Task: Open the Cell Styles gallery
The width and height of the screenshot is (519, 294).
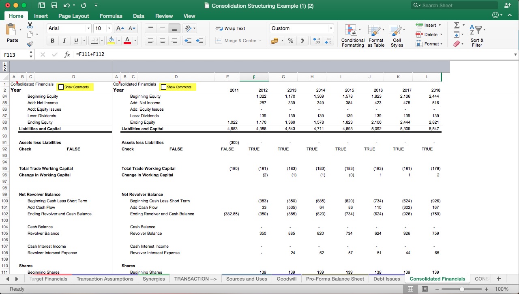Action: click(397, 36)
